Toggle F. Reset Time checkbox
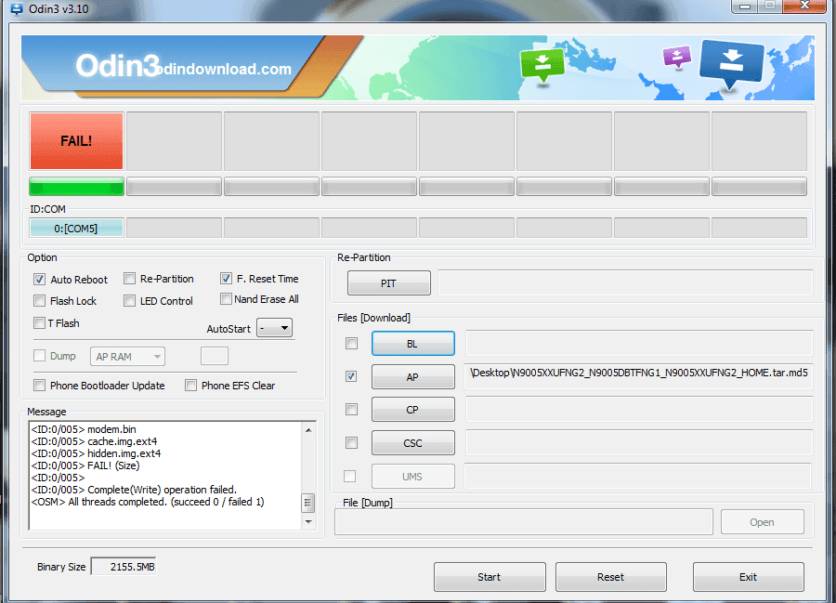The height and width of the screenshot is (603, 836). [226, 279]
